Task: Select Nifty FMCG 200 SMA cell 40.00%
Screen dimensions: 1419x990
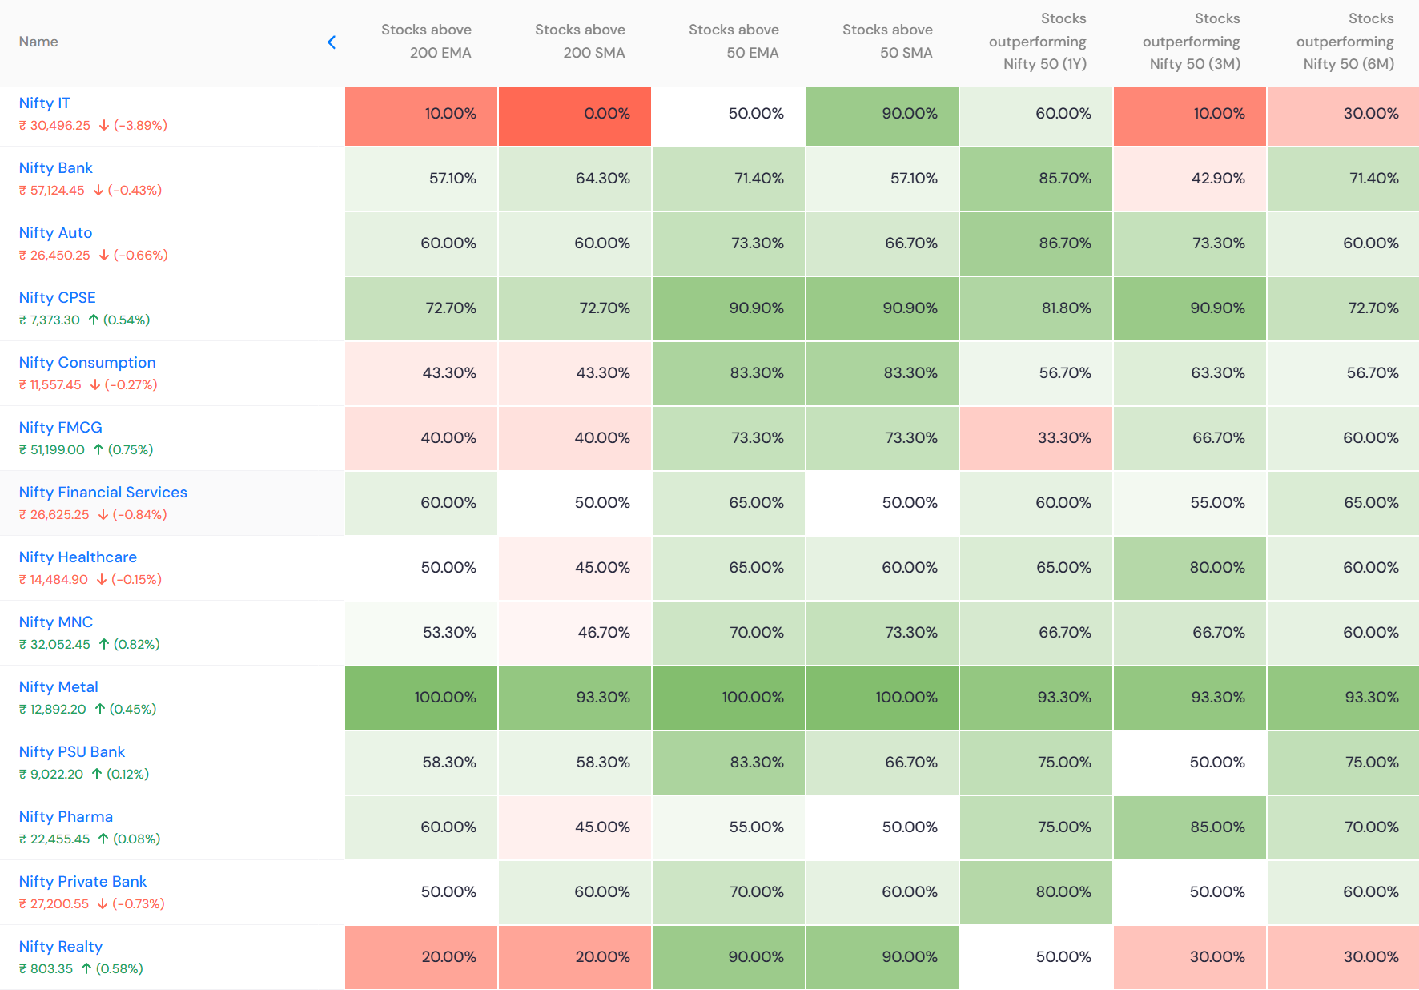Action: pos(575,439)
